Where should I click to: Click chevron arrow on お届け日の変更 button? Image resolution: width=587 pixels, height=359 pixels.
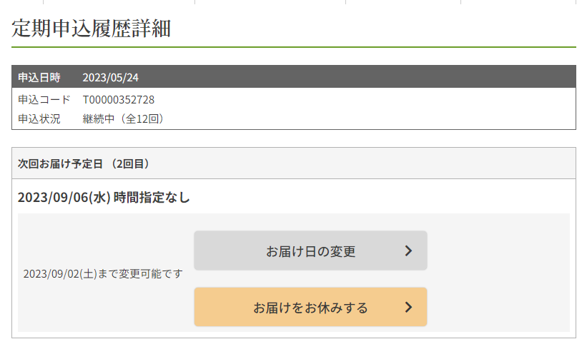click(408, 251)
